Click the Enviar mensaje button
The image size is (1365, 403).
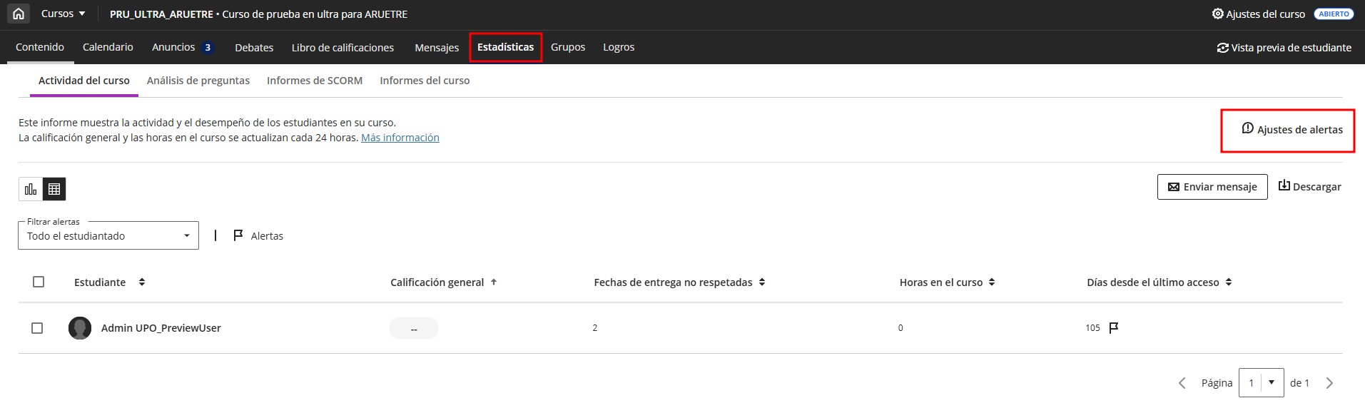(1212, 187)
